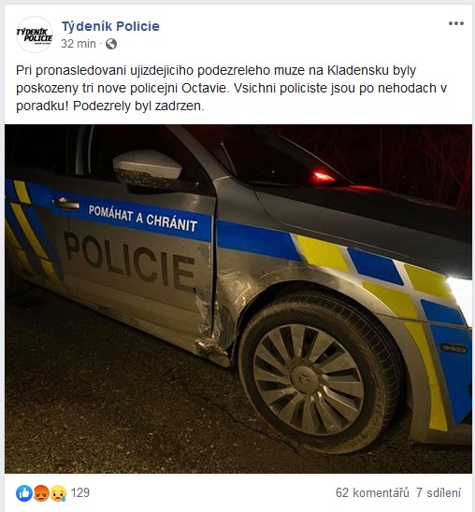Click the "POMÁHAT A CHRÁNIT" stripe in photo
Image resolution: width=475 pixels, height=512 pixels.
[x=143, y=219]
